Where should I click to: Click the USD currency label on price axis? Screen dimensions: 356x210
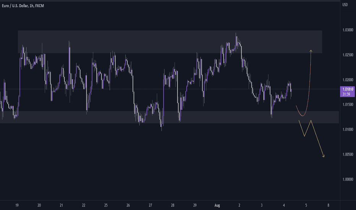pos(345,5)
